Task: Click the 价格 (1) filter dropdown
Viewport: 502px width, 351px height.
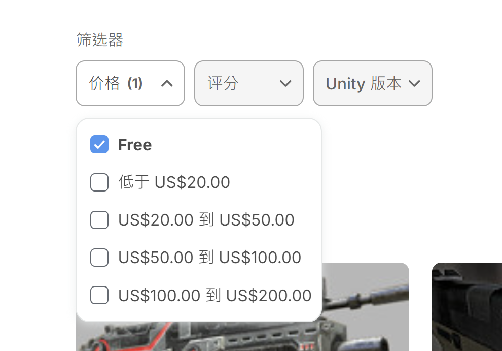Action: 130,83
